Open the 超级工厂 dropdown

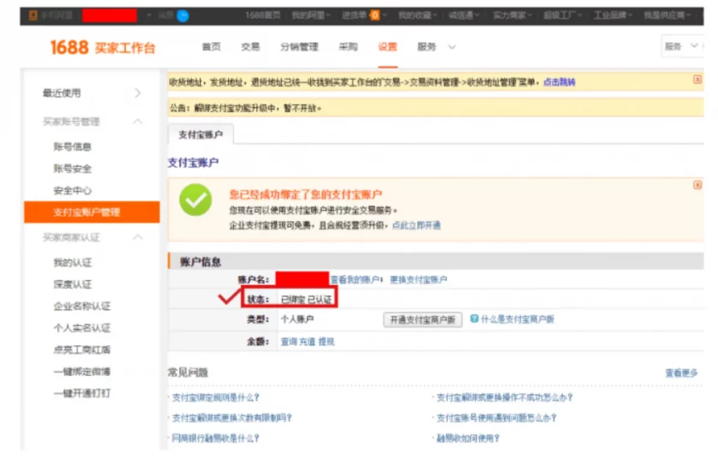[x=562, y=15]
